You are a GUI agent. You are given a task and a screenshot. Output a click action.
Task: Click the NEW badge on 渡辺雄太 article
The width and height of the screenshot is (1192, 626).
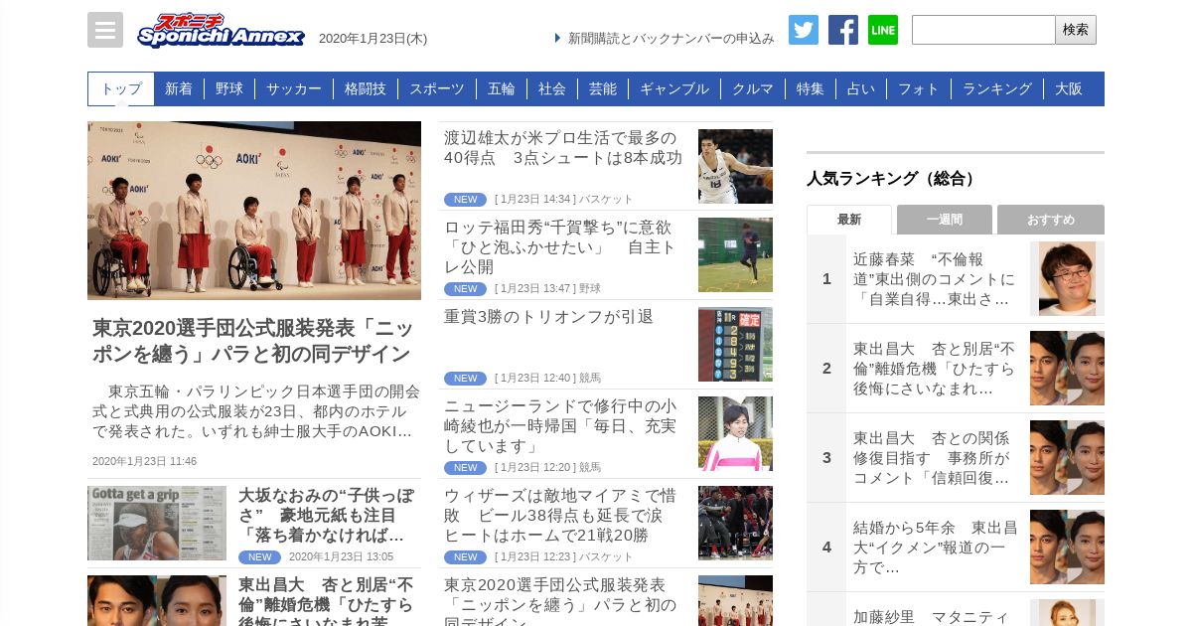coord(465,199)
